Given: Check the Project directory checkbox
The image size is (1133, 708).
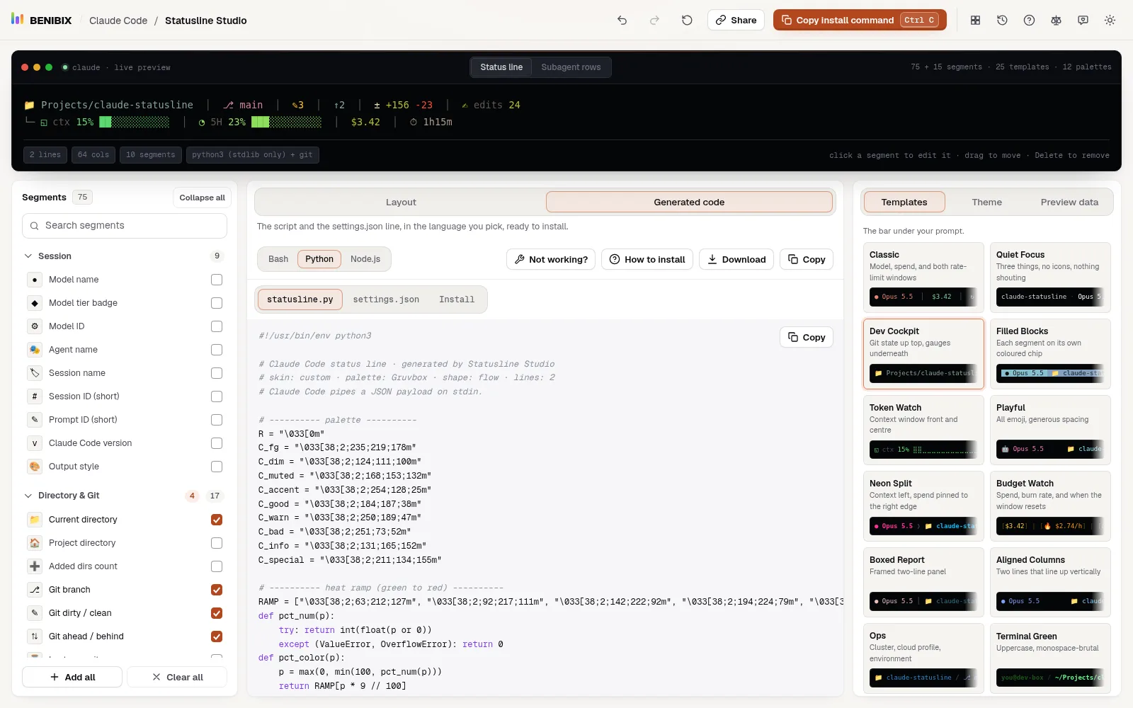Looking at the screenshot, I should (x=217, y=543).
